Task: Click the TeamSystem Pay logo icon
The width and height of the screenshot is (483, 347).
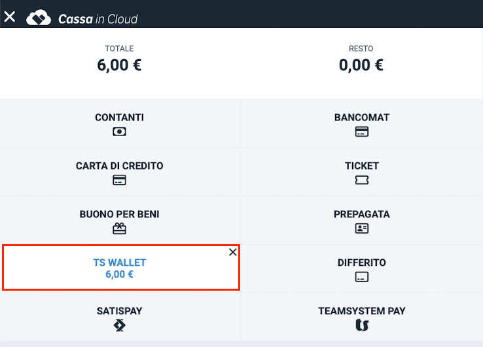Action: pos(361,325)
